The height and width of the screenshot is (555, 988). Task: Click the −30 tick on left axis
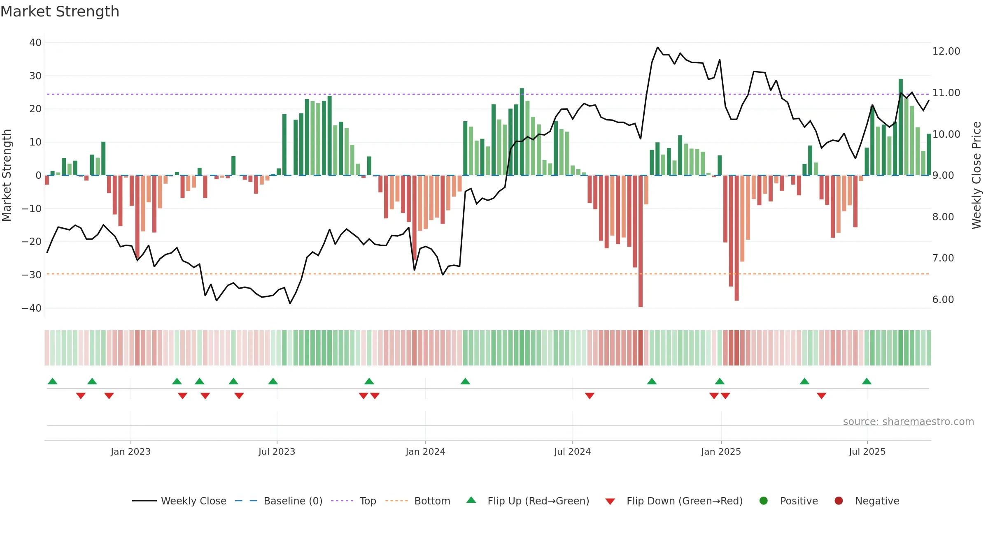(x=32, y=275)
